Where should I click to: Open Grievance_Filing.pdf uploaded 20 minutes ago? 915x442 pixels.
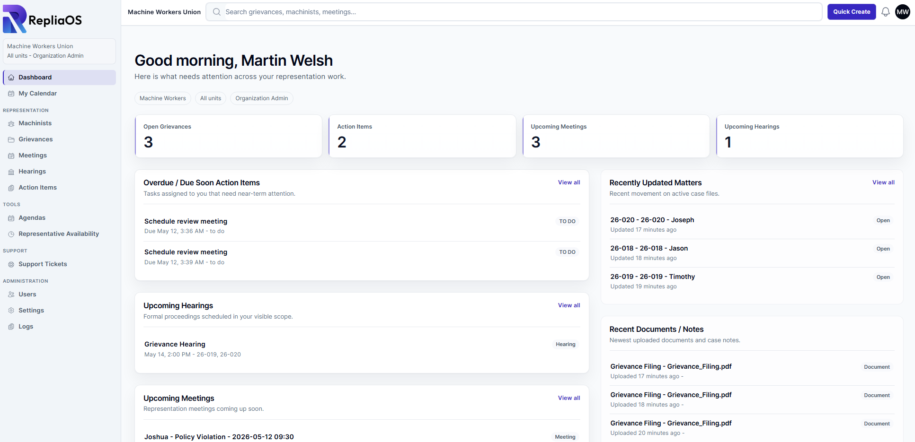pos(752,428)
